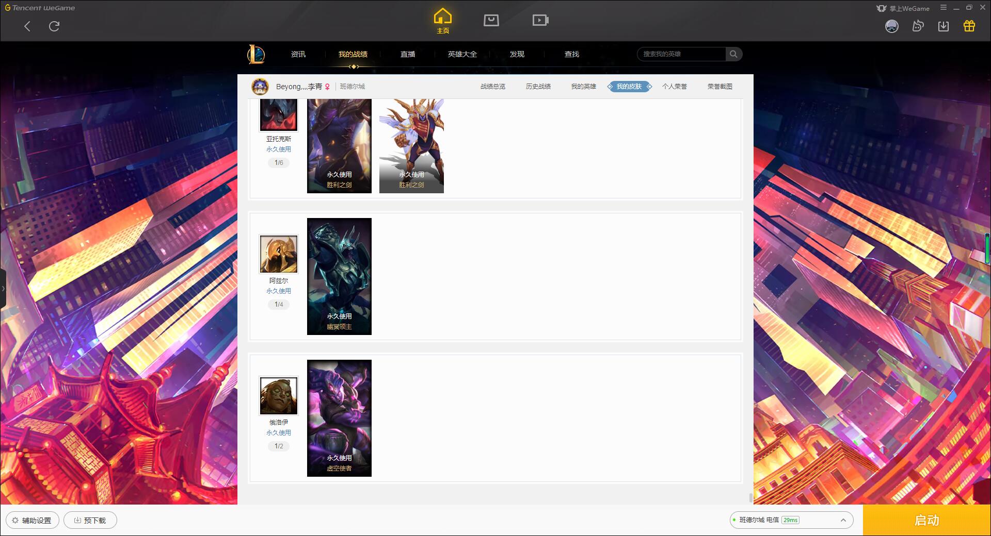Click the 预下载 button
The image size is (991, 536).
click(90, 521)
